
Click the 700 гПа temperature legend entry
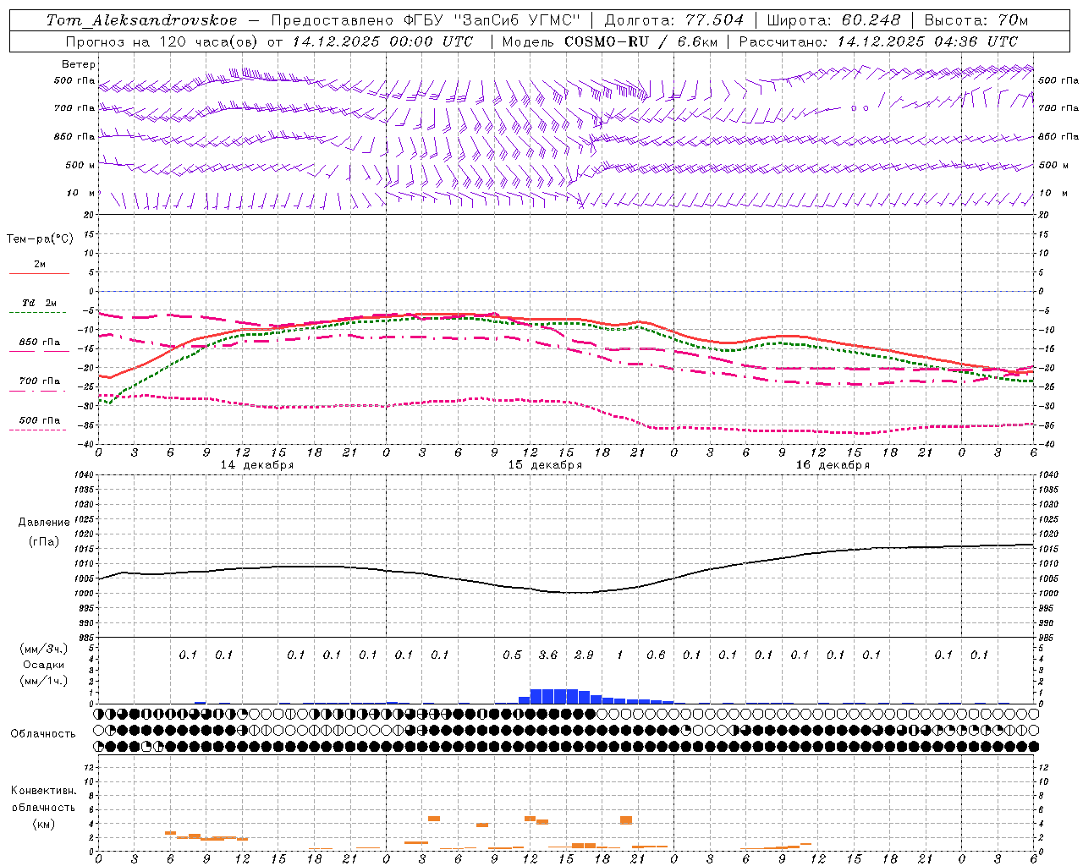coord(40,381)
